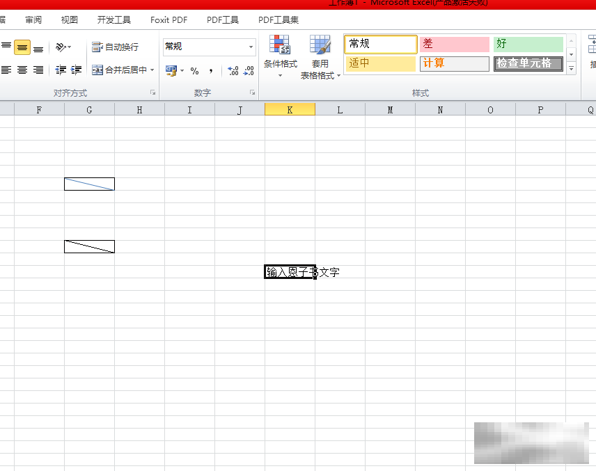
Task: Expand the full cell styles gallery
Action: pos(572,69)
